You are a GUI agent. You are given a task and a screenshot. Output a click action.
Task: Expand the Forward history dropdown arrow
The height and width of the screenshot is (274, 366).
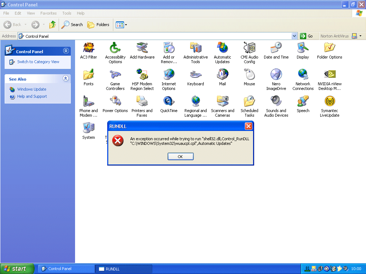click(44, 25)
